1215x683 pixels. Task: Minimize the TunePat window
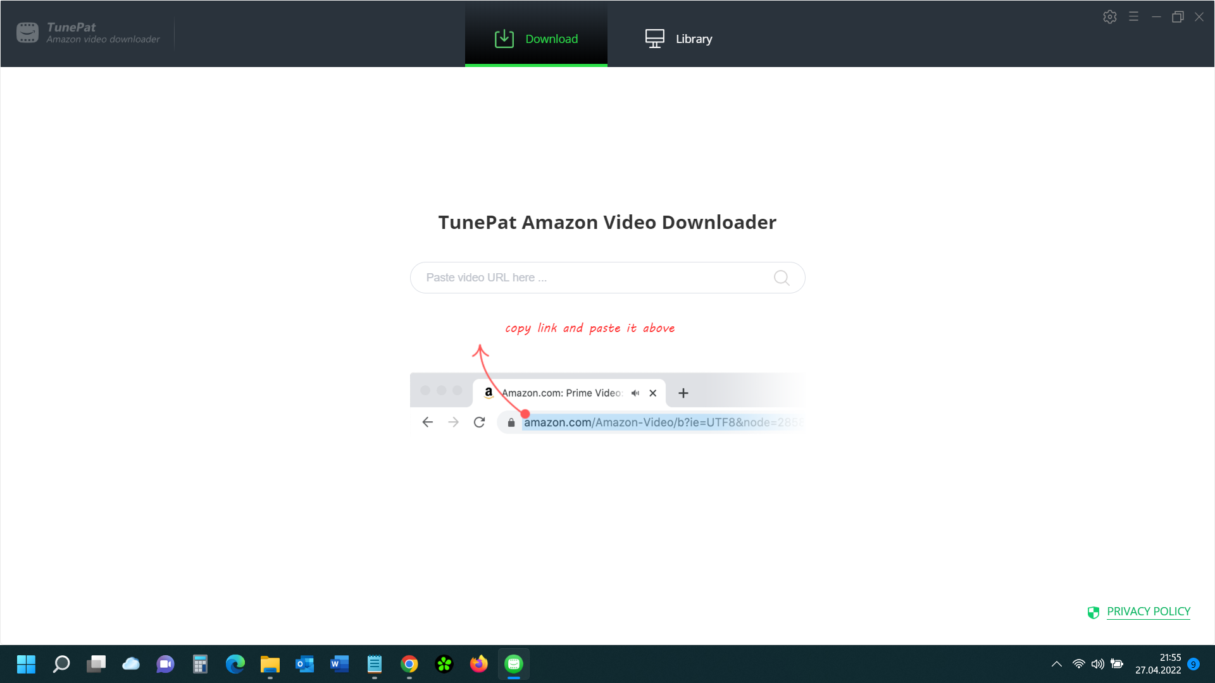pos(1156,17)
